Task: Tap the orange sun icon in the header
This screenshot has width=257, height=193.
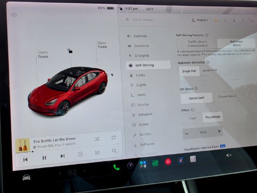Action: (216, 21)
